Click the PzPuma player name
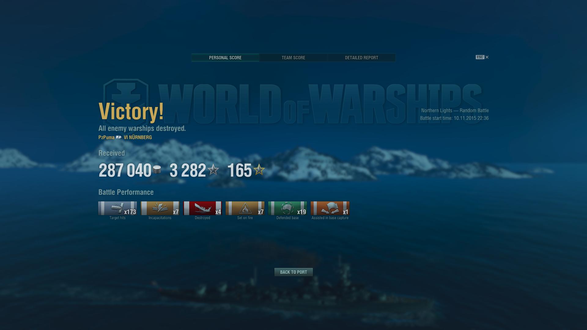 pyautogui.click(x=106, y=137)
